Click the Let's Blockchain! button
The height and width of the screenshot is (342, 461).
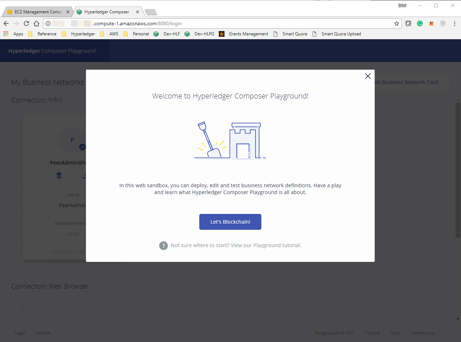tap(230, 222)
